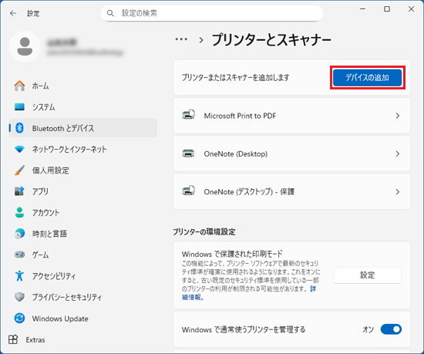Open the breadcrumb ellipsis menu
Image resolution: width=424 pixels, height=354 pixels.
(181, 39)
